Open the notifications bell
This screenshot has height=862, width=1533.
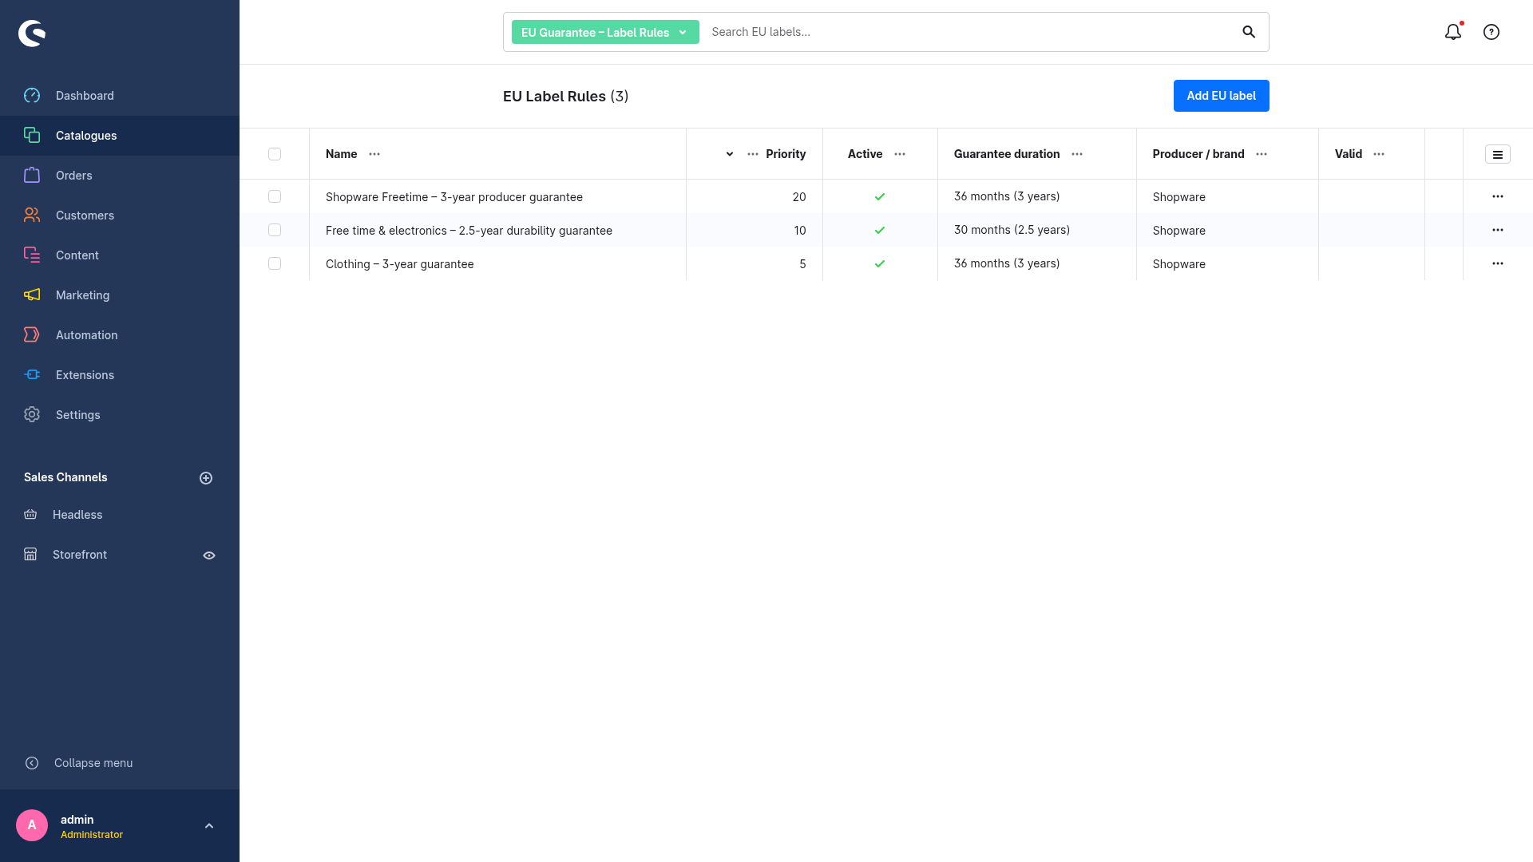click(1453, 32)
